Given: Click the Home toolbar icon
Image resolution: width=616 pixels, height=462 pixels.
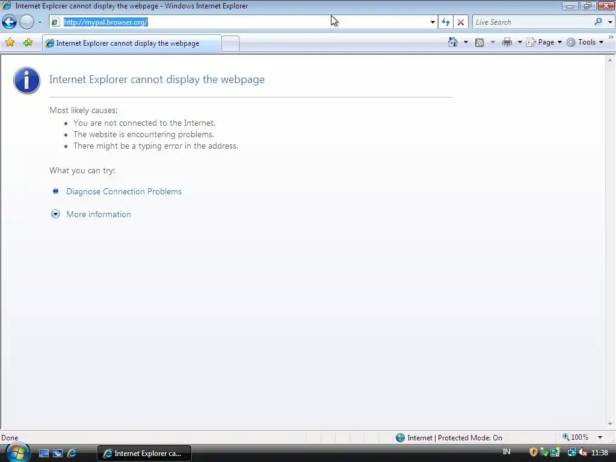Looking at the screenshot, I should click(453, 42).
